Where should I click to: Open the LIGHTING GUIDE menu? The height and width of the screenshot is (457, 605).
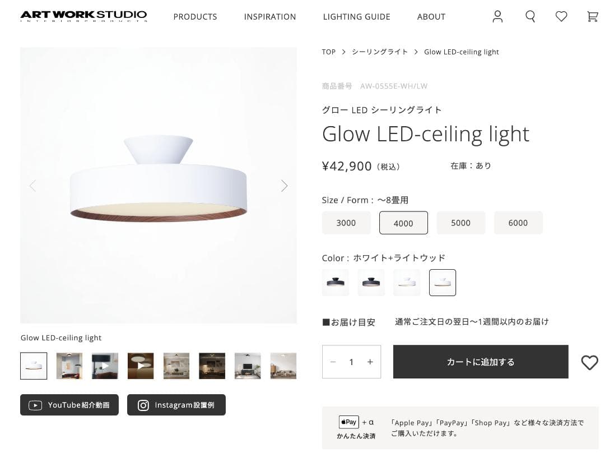tap(356, 17)
